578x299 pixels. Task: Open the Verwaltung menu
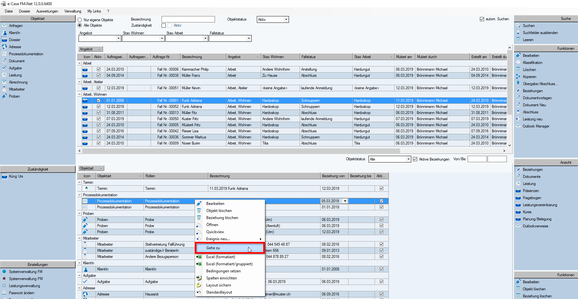click(x=72, y=11)
